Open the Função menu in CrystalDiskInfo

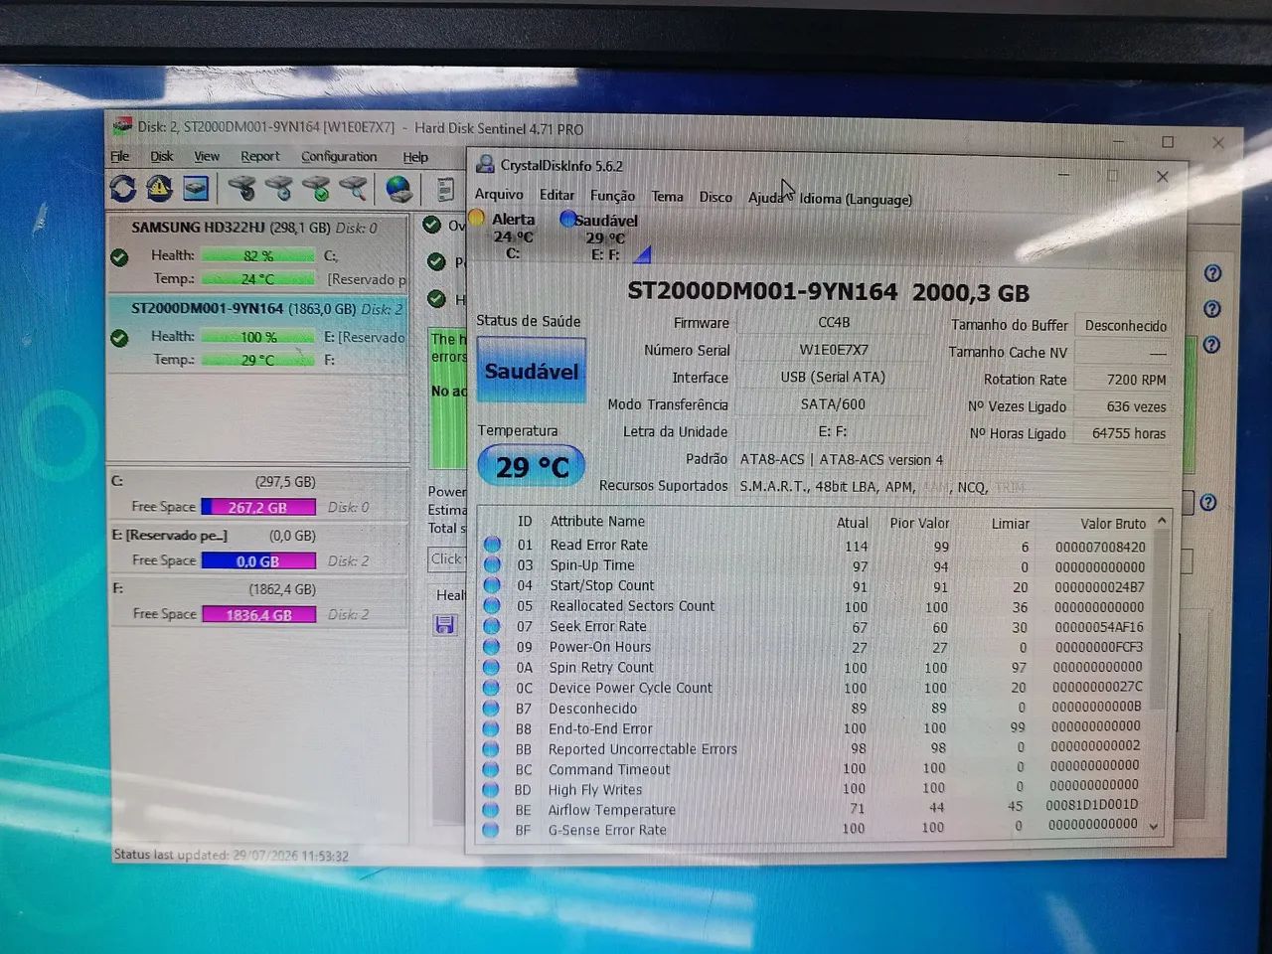point(612,196)
